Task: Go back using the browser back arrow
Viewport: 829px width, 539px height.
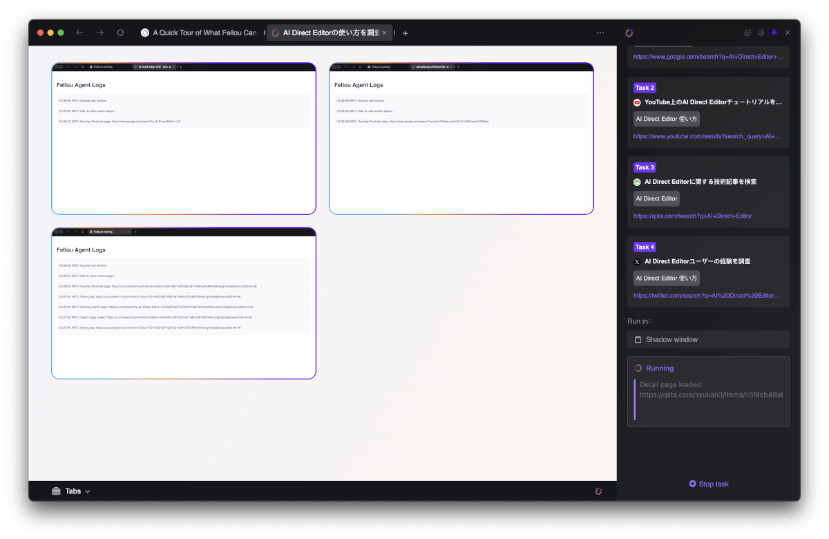Action: click(x=79, y=32)
